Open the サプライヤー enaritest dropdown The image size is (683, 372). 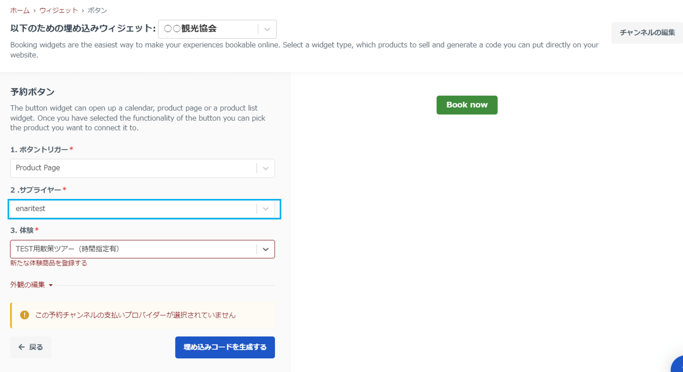tap(133, 209)
